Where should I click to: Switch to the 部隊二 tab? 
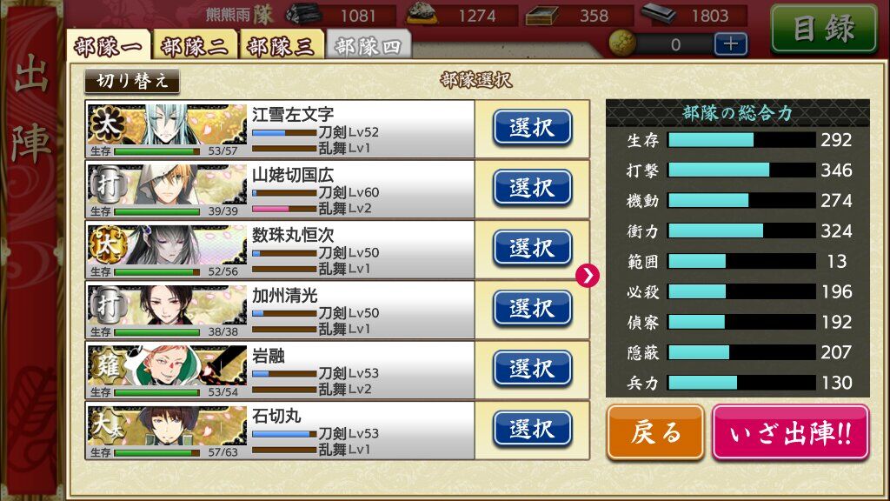[x=194, y=45]
